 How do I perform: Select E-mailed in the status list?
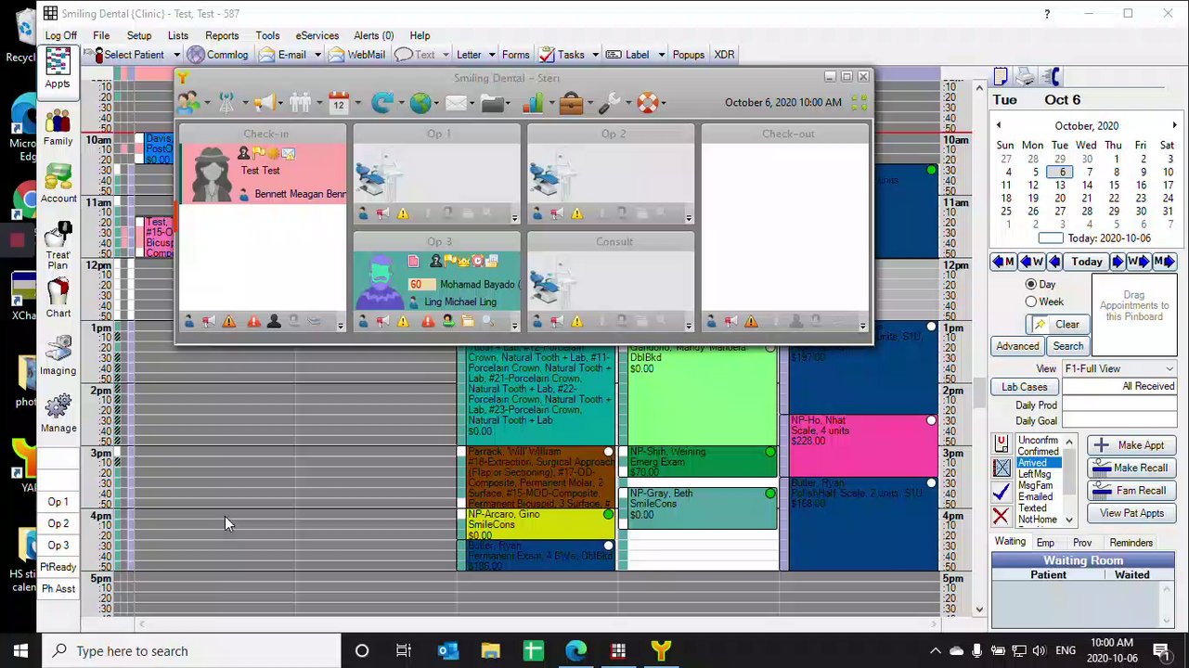[1038, 497]
